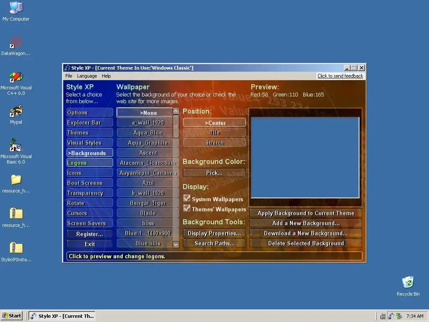The width and height of the screenshot is (429, 322).
Task: Select the Aqua_Blue wallpaper
Action: click(x=145, y=132)
